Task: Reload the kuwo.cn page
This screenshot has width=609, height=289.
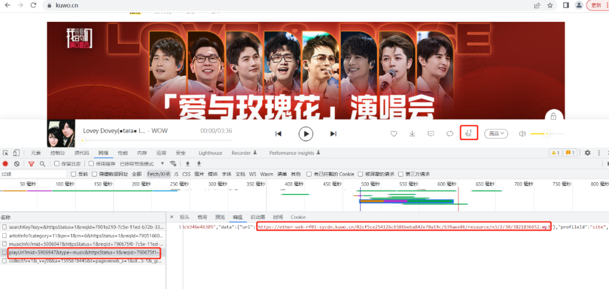Action: coord(33,6)
